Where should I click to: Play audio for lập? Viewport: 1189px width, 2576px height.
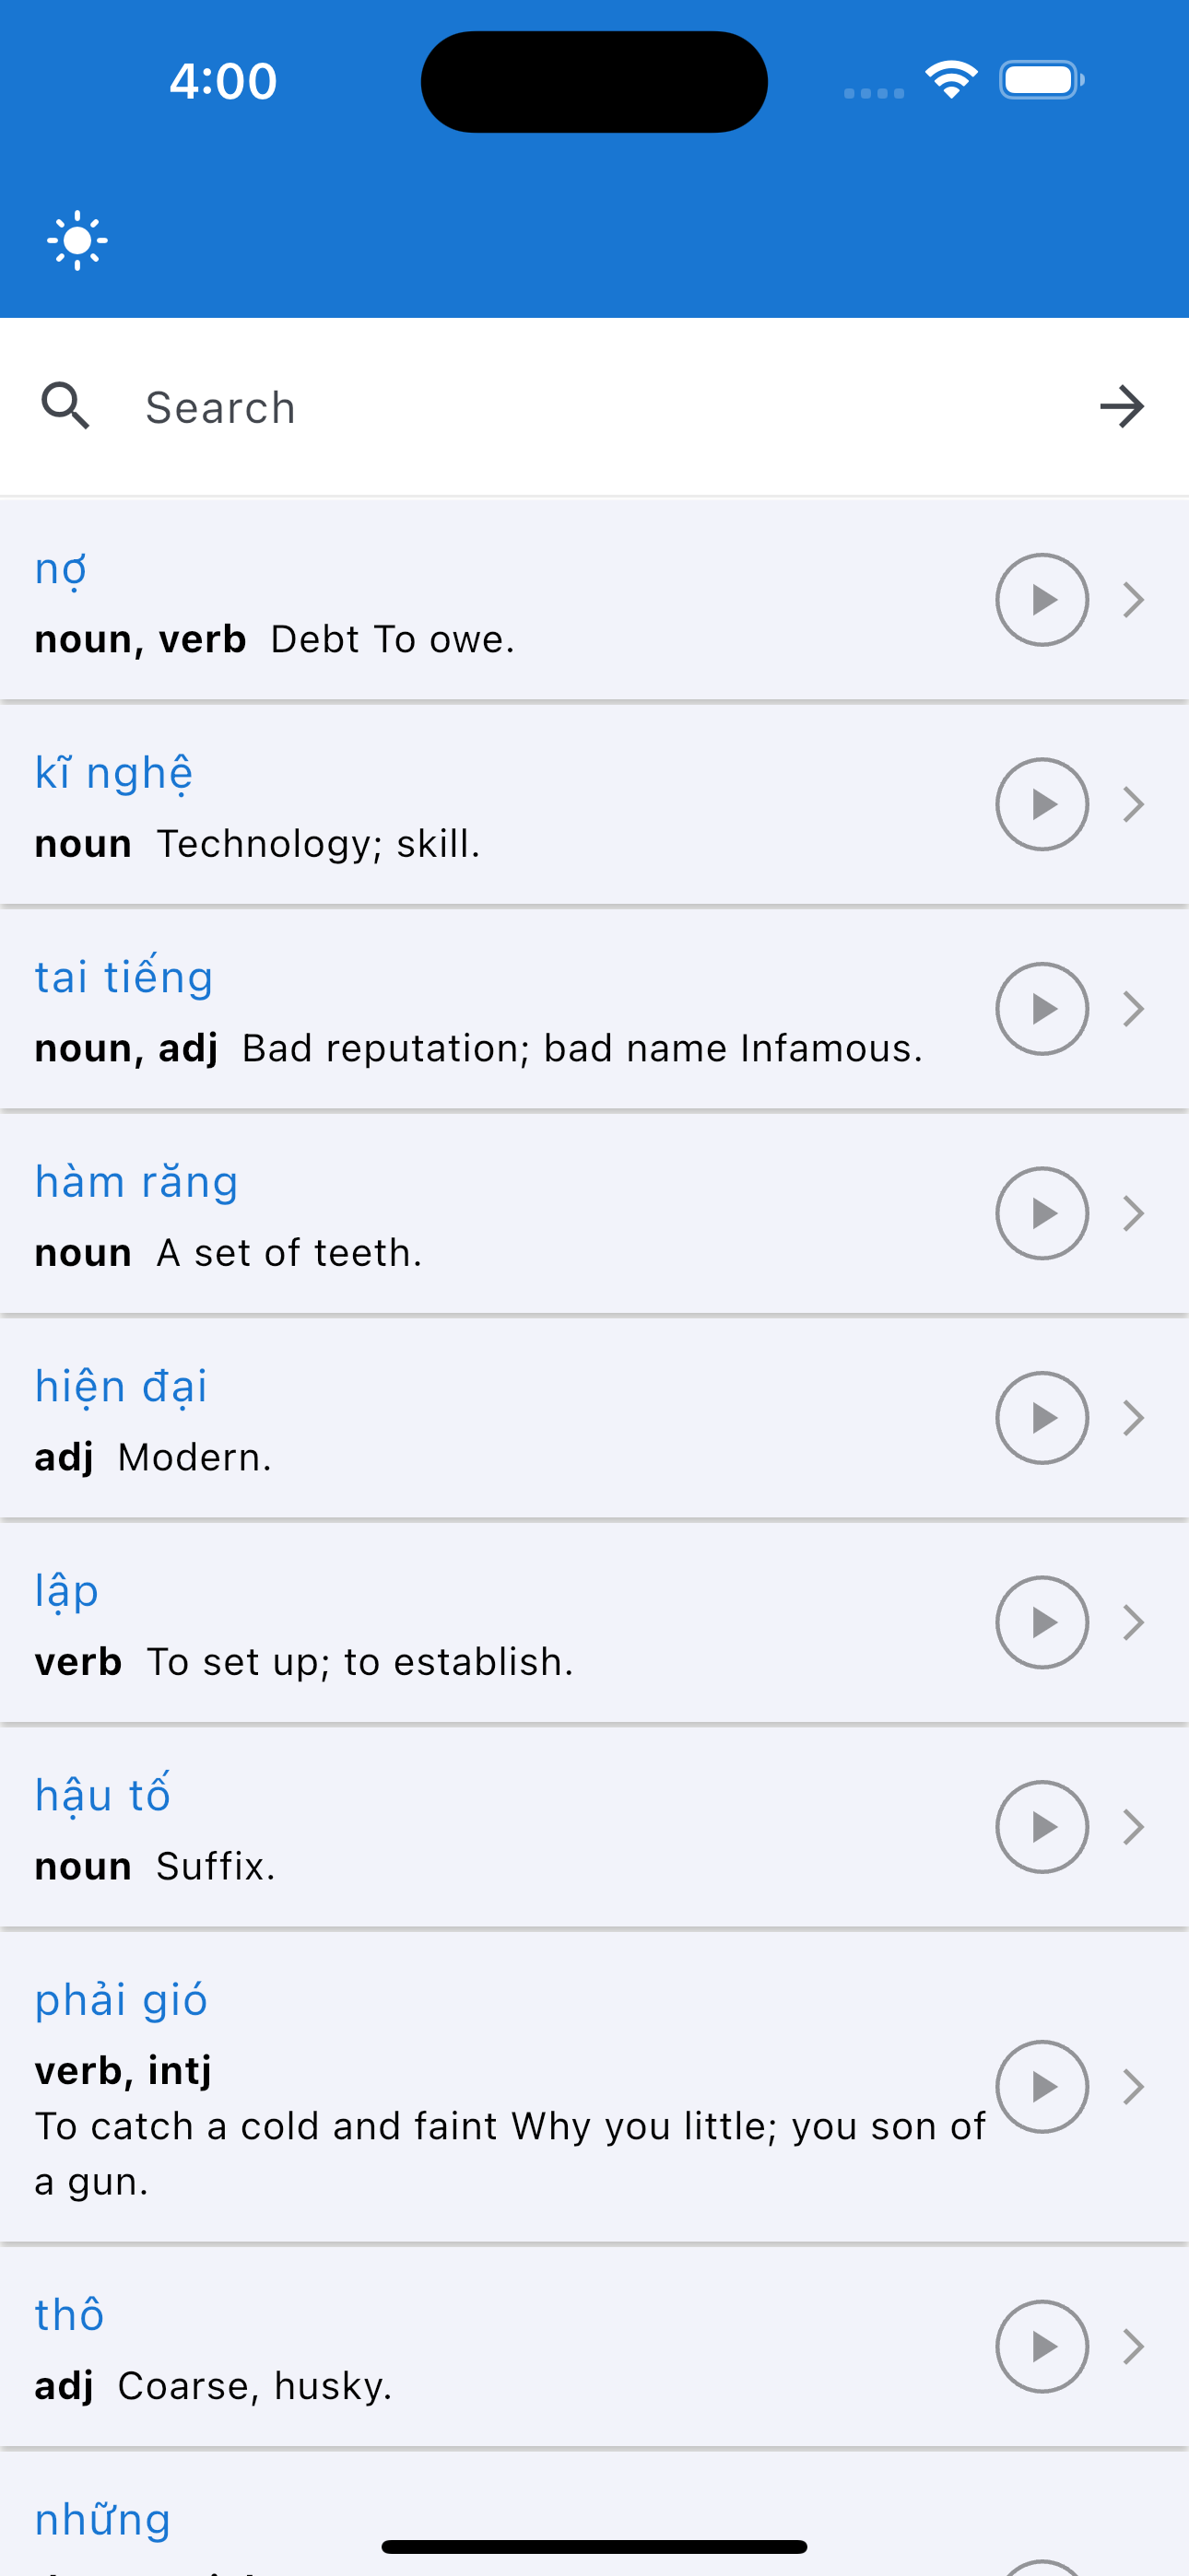tap(1042, 1622)
